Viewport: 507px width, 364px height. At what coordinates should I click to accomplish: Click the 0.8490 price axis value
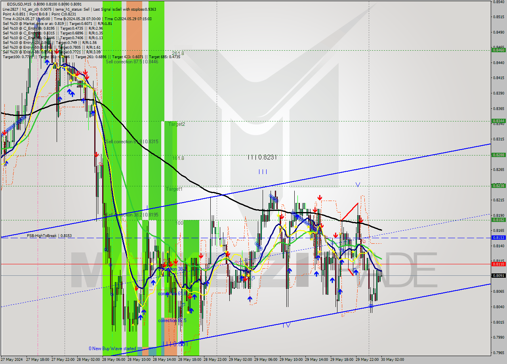(x=498, y=32)
